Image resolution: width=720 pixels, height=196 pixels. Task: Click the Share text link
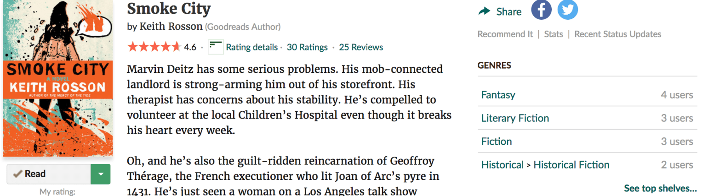click(509, 12)
